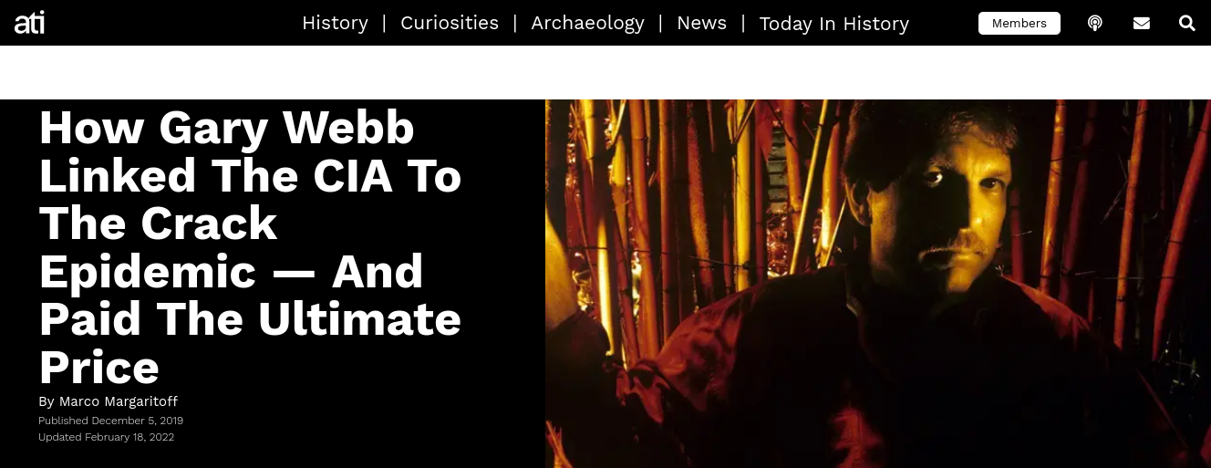Click the Updated February 18, 2022 date
This screenshot has width=1211, height=468.
pyautogui.click(x=106, y=437)
